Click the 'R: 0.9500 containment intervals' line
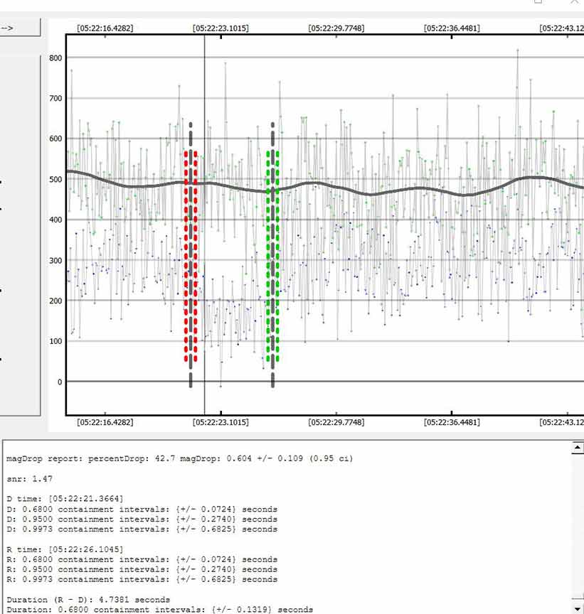Viewport: 584px width, 614px height. (142, 569)
